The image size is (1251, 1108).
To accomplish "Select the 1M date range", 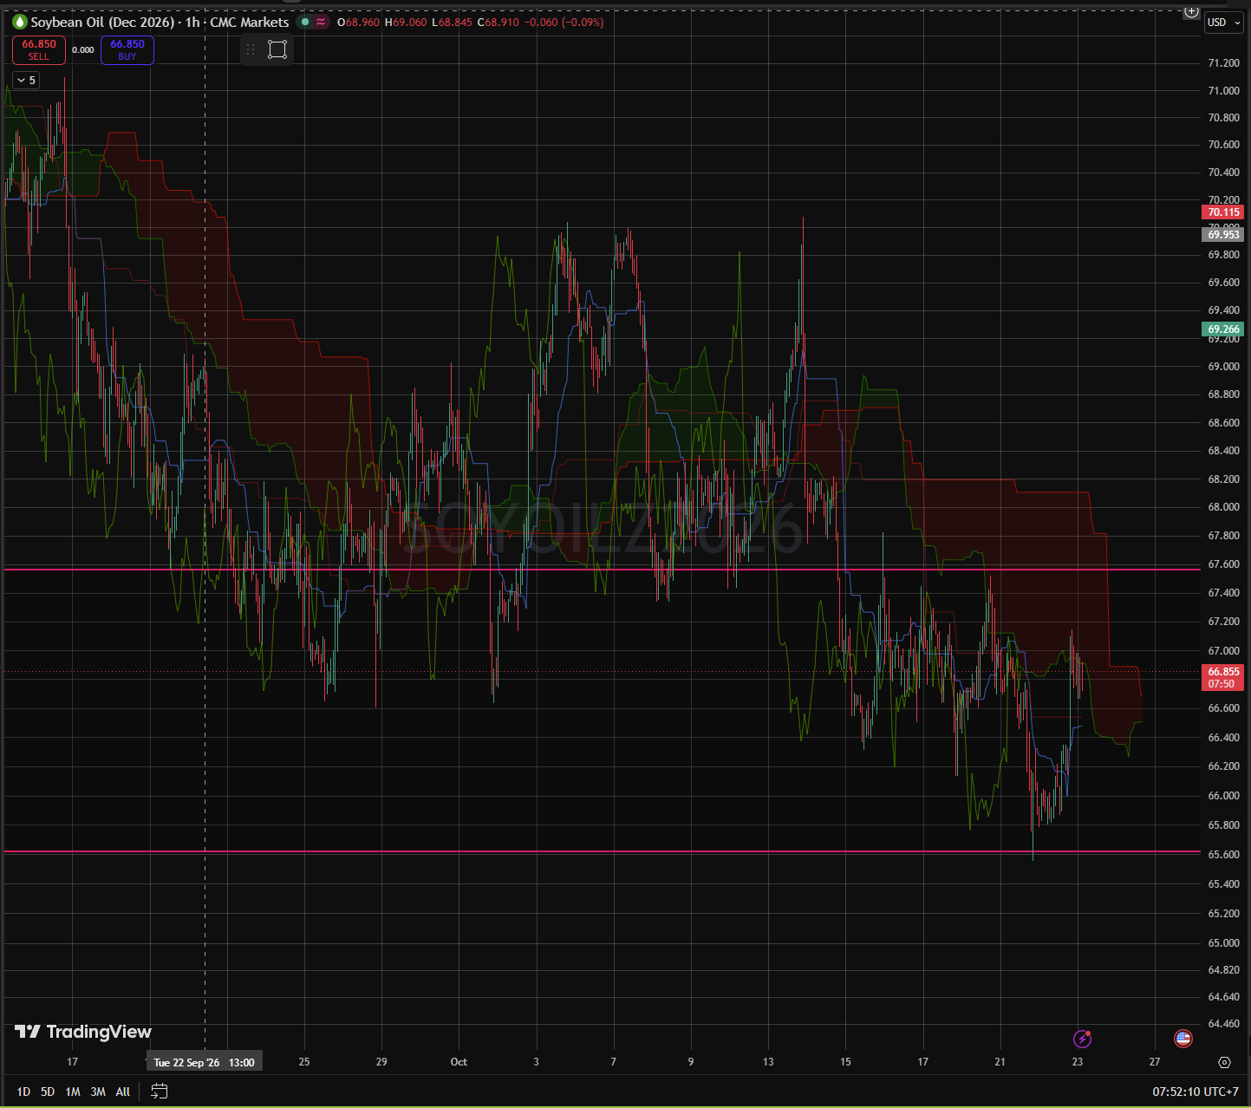I will tap(73, 1092).
